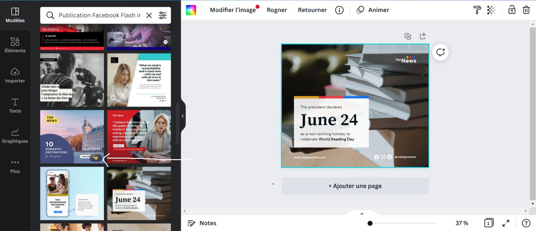Select the 'The president declares' text
This screenshot has width=536, height=231.
click(321, 107)
